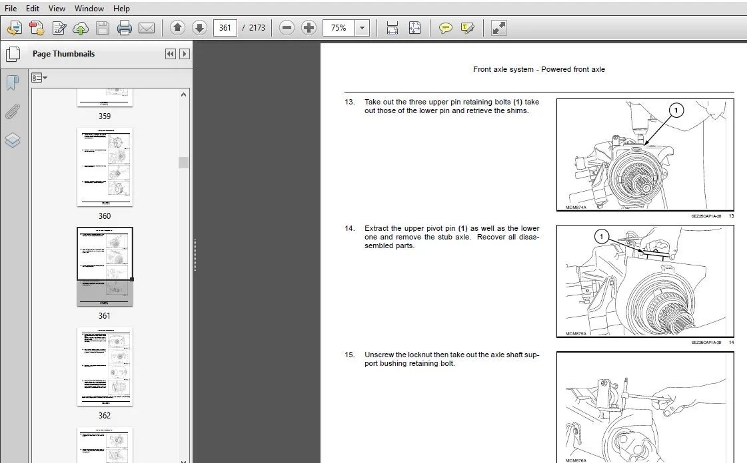
Task: Click the thumbnail panel scrollbar handle
Action: click(184, 162)
